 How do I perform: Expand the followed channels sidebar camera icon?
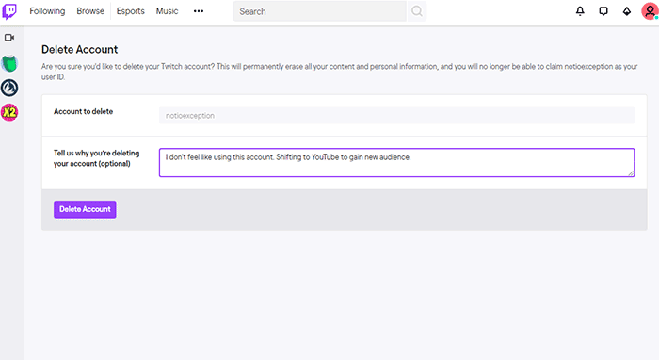coord(9,38)
